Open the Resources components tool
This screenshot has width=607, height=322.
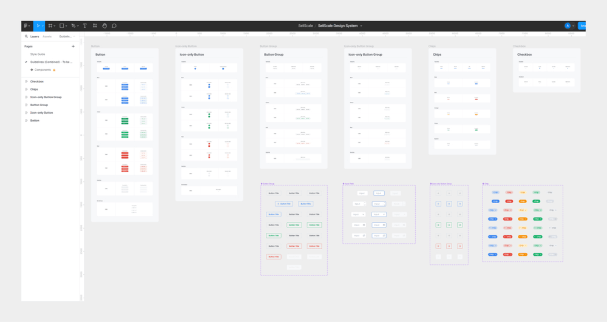click(x=95, y=26)
